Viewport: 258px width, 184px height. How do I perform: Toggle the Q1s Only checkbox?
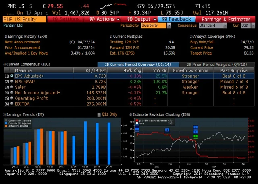[x=99, y=114]
